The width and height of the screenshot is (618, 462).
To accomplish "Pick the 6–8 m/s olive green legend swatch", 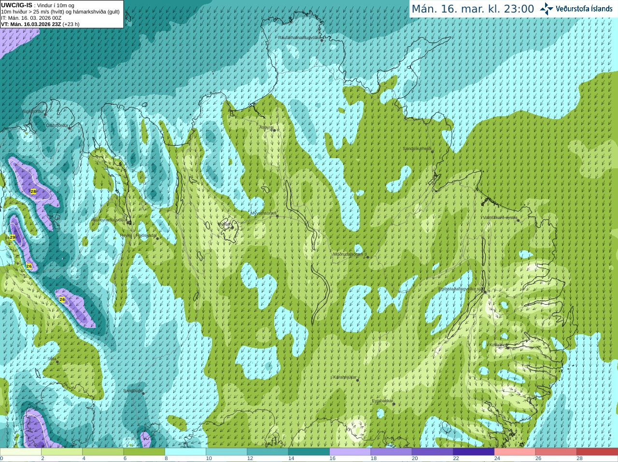I will (144, 452).
